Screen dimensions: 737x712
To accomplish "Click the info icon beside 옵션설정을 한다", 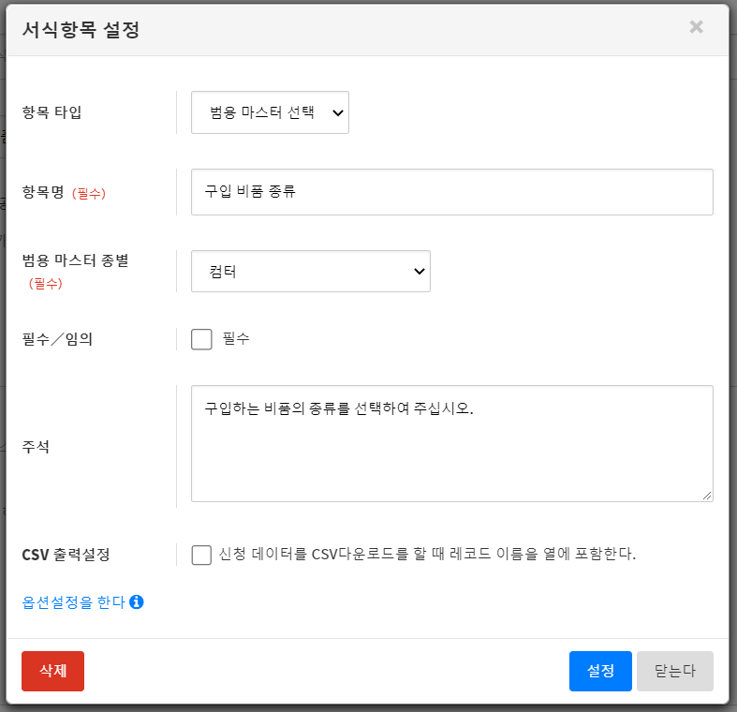I will (x=136, y=602).
